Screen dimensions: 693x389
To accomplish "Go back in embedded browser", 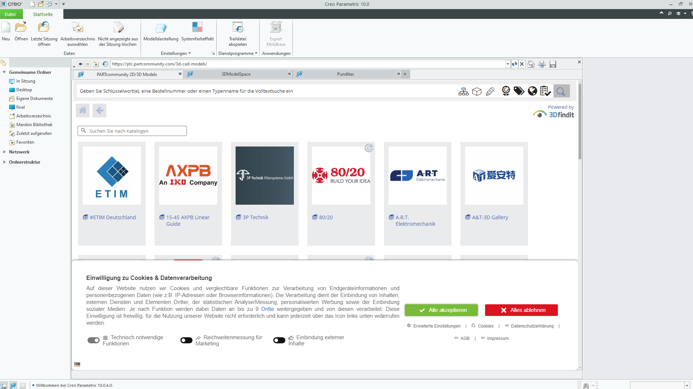I will (x=80, y=64).
